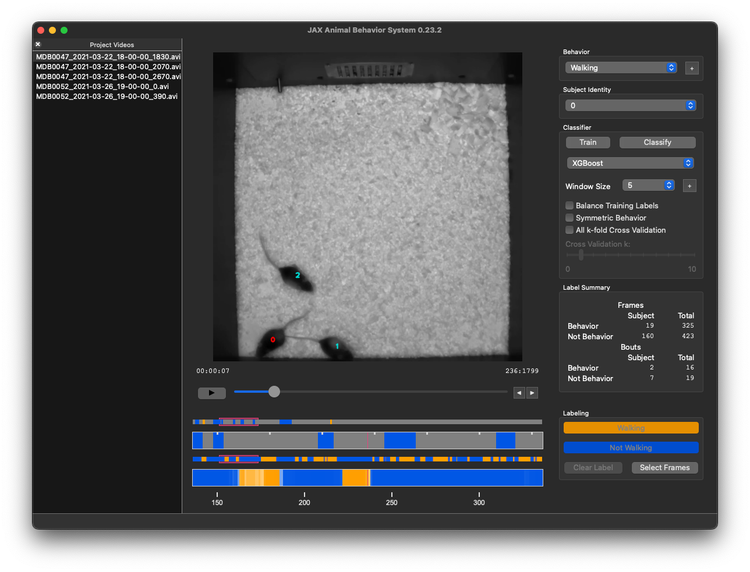The image size is (750, 572).
Task: Run the Classify button
Action: coord(657,142)
